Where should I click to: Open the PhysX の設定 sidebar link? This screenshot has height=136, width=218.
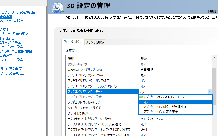pyautogui.click(x=12, y=21)
